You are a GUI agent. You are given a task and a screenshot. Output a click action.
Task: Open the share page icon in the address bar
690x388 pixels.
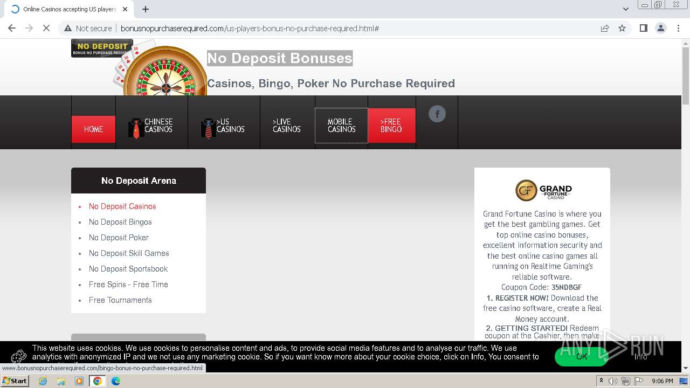[605, 28]
